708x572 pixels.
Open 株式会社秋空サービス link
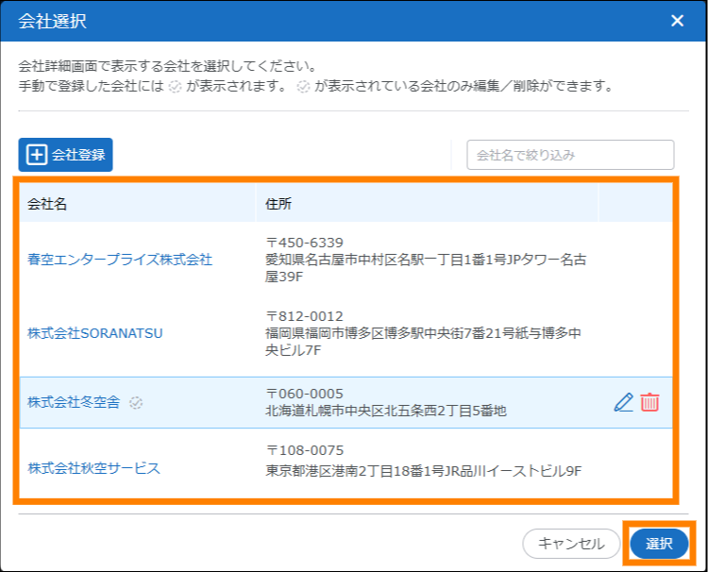click(x=93, y=468)
